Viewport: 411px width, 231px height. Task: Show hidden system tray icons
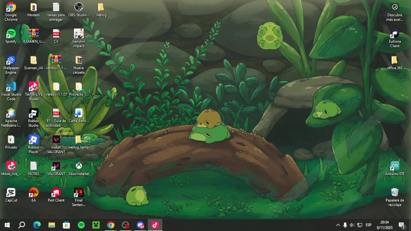pos(338,225)
